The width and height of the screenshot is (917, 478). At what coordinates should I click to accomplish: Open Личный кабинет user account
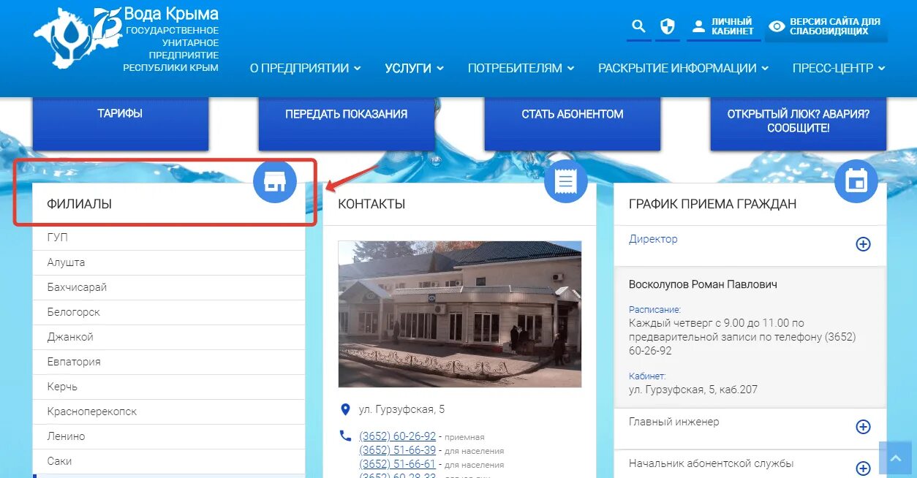722,27
